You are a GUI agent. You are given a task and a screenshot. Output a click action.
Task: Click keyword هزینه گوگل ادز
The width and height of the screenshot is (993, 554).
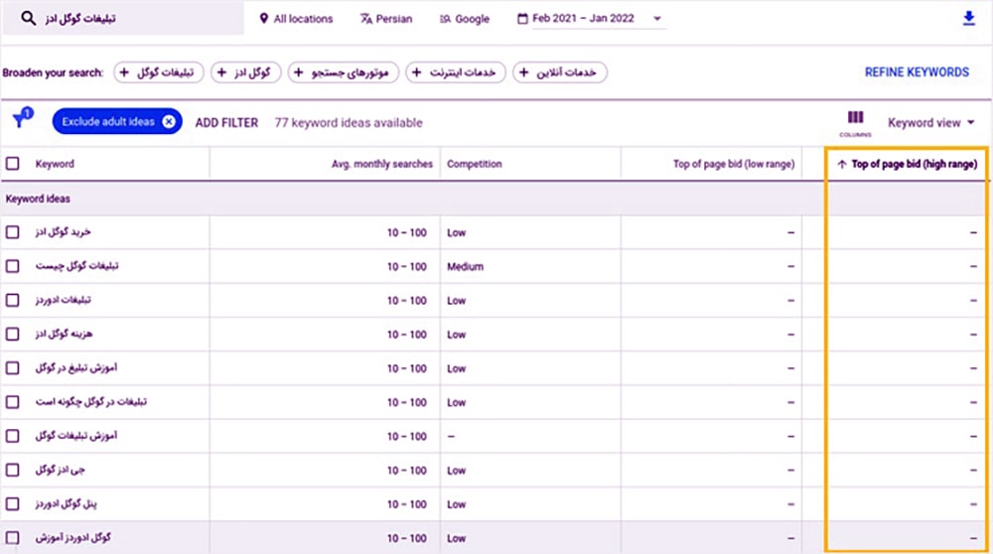point(64,334)
